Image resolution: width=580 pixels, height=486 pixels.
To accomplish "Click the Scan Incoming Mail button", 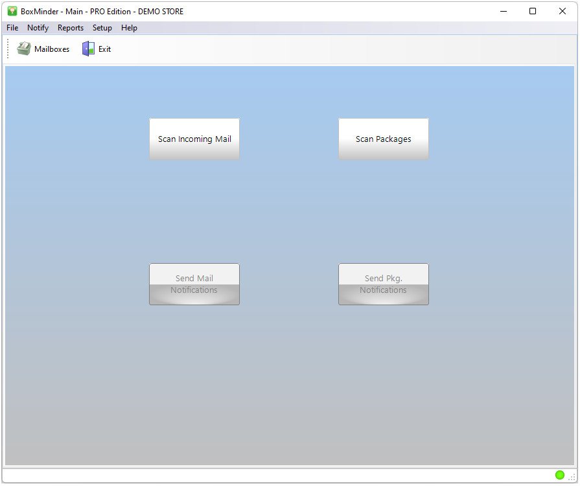I will (x=194, y=139).
